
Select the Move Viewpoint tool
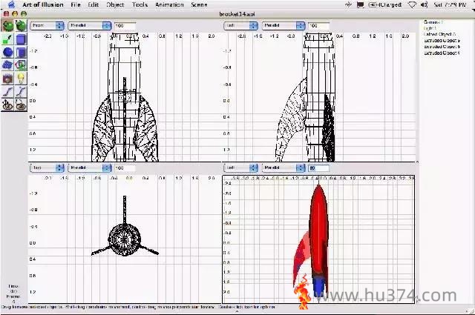click(7, 105)
